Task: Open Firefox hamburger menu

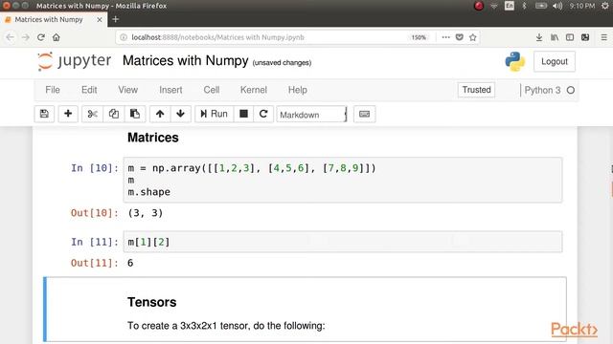Action: (x=604, y=37)
